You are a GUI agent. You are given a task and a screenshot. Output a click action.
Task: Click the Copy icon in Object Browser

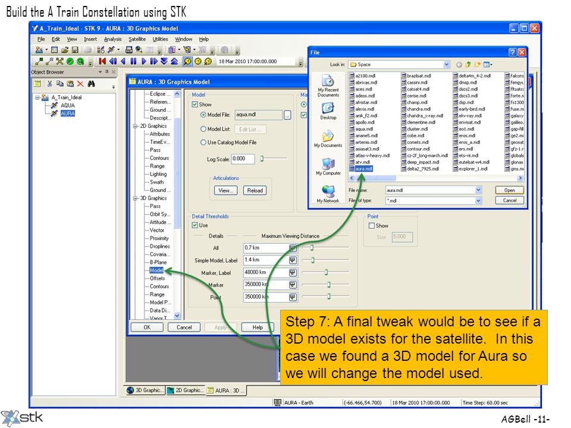59,84
